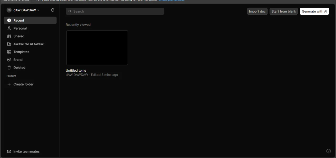336x158 pixels.
Task: Click the Folders label in sidebar
Action: pyautogui.click(x=11, y=76)
